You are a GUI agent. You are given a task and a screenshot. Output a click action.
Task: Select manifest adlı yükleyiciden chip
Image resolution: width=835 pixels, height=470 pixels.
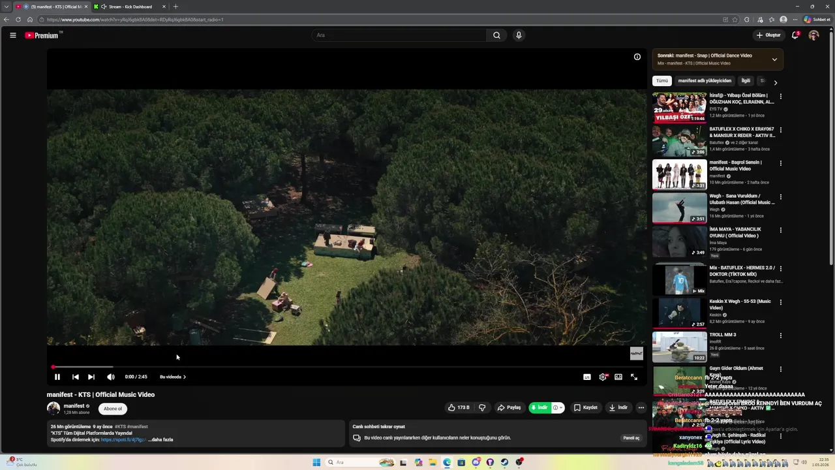coord(705,81)
